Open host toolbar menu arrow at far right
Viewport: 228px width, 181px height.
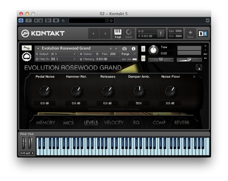point(207,21)
